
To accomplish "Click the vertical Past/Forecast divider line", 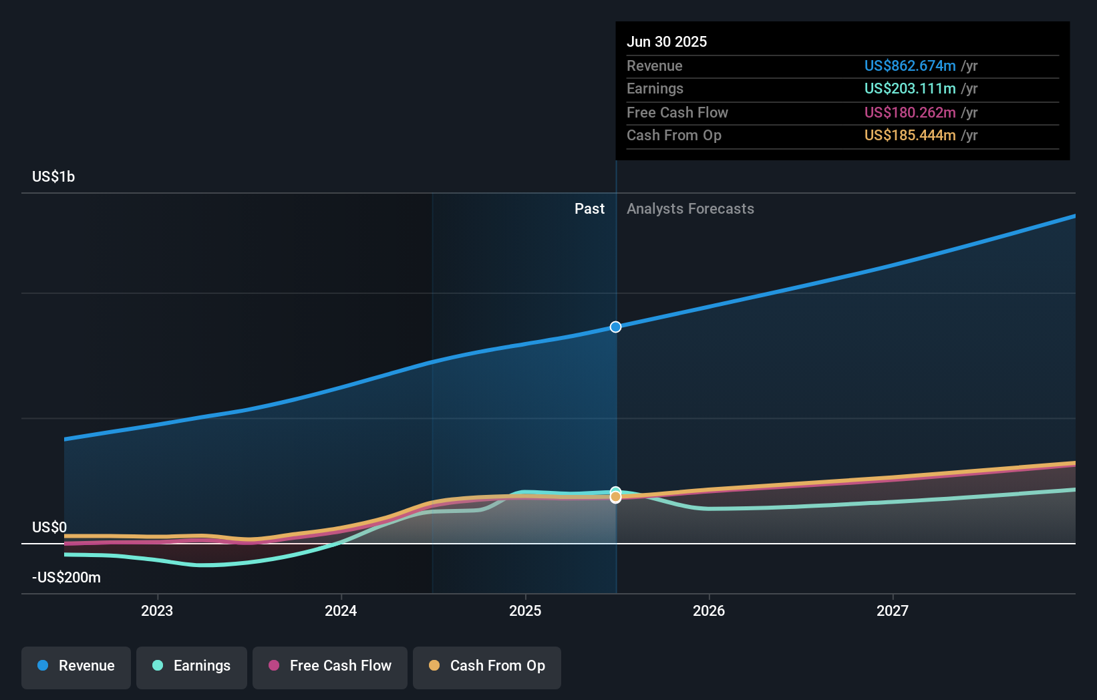I will [x=615, y=401].
